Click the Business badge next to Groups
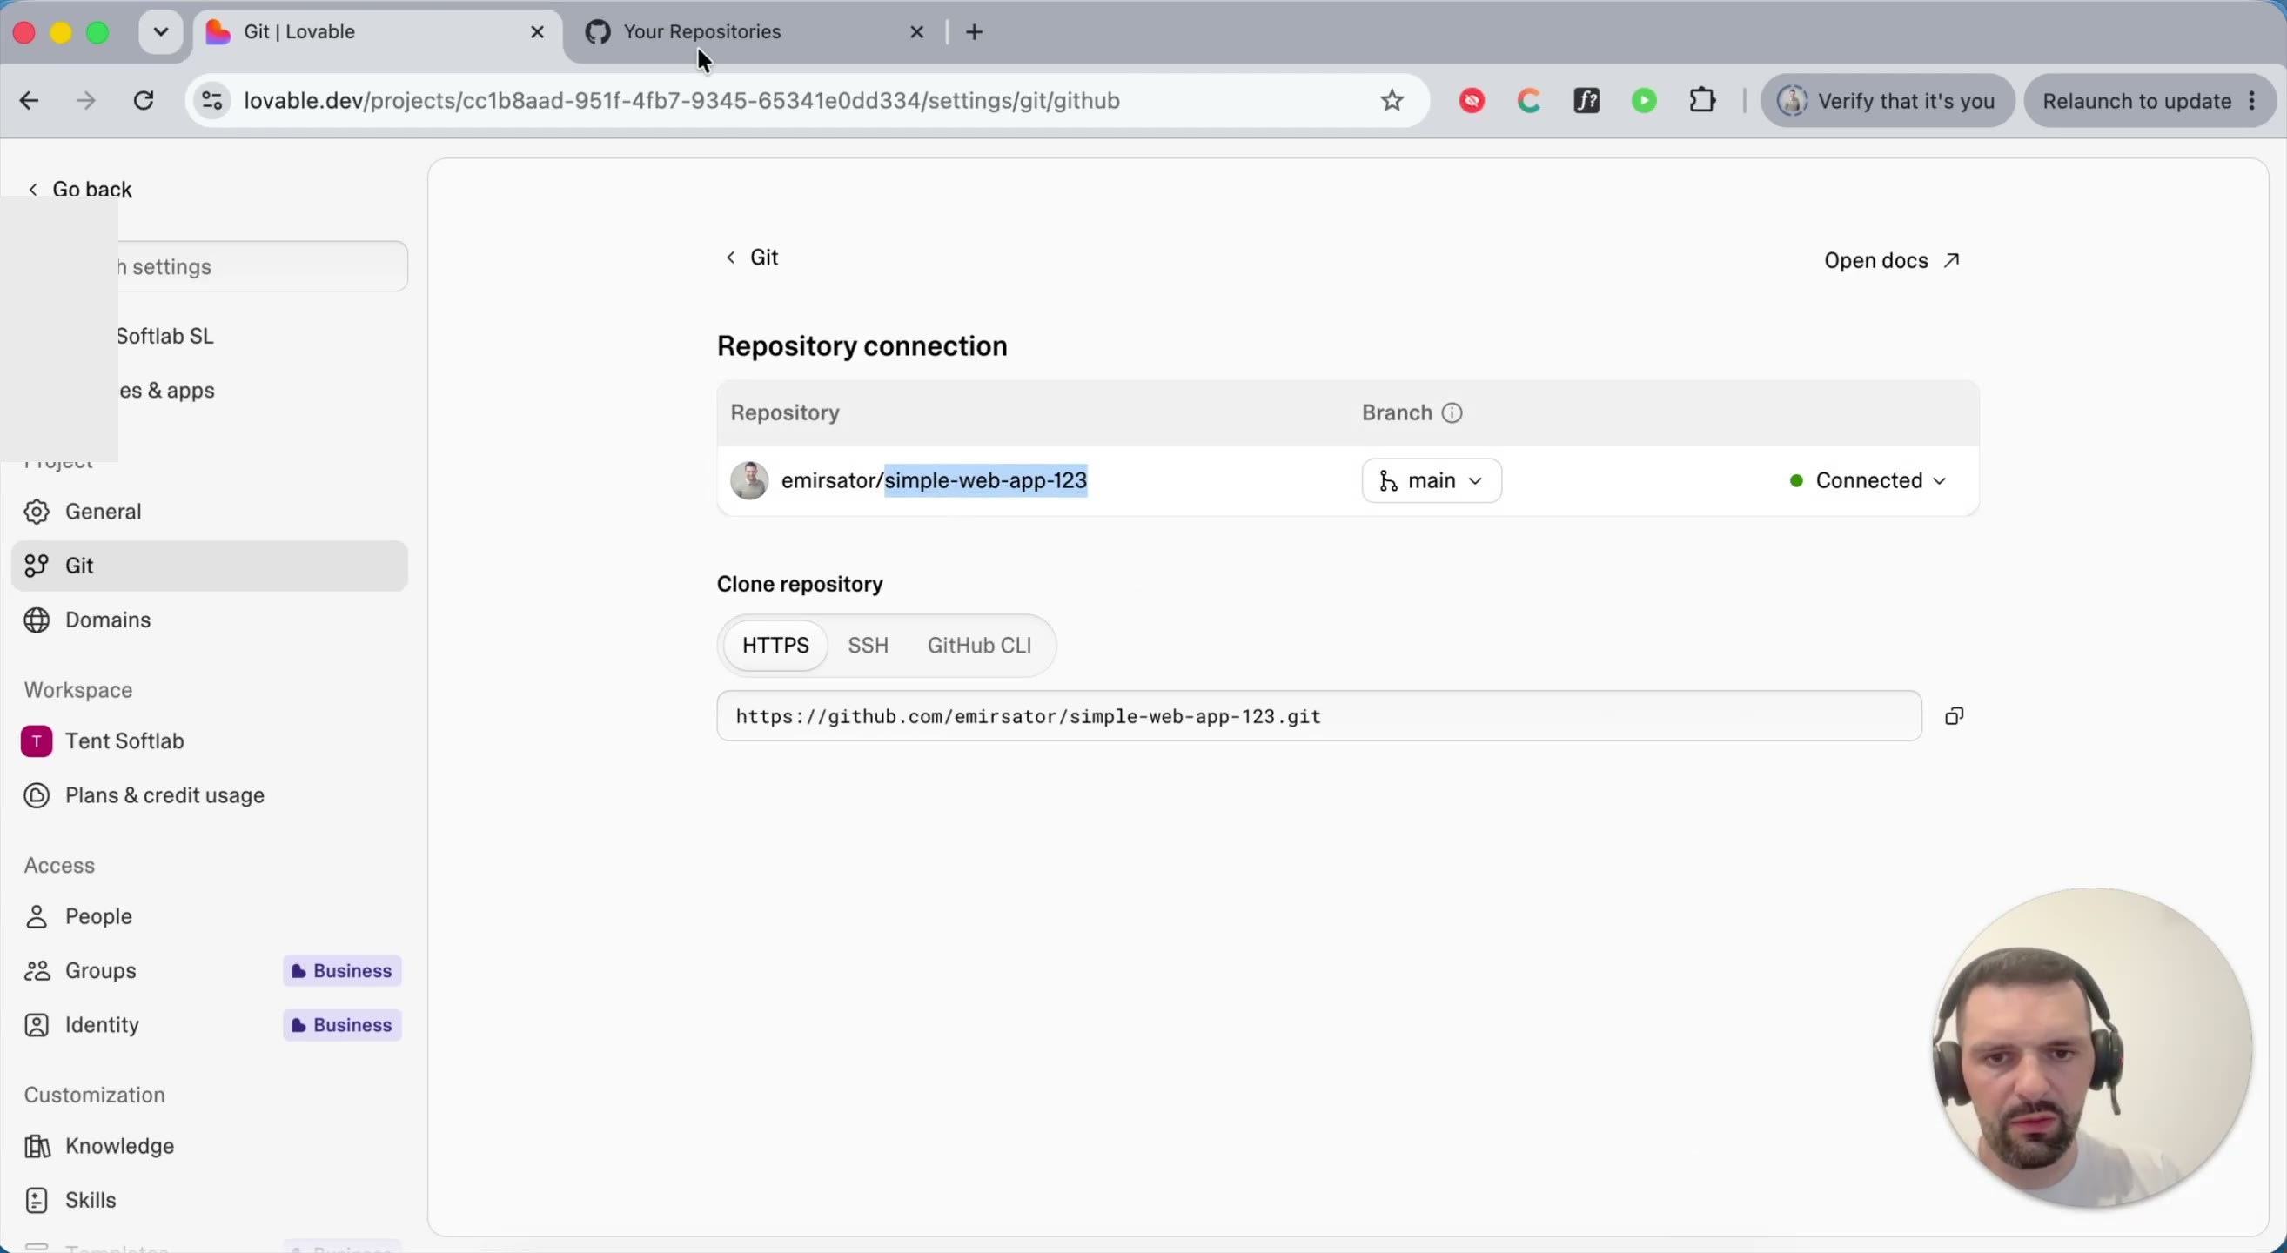2287x1253 pixels. pos(342,971)
